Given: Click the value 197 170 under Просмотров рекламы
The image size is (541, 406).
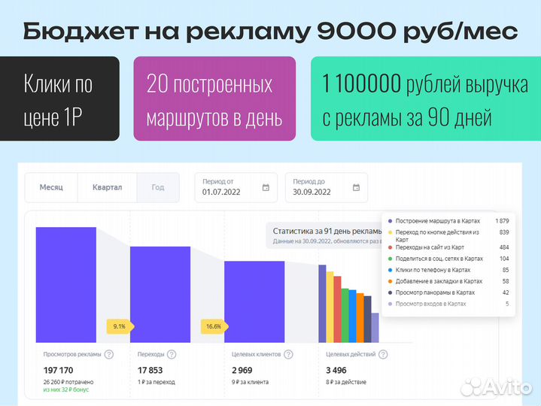Looking at the screenshot, I should click(x=58, y=371).
